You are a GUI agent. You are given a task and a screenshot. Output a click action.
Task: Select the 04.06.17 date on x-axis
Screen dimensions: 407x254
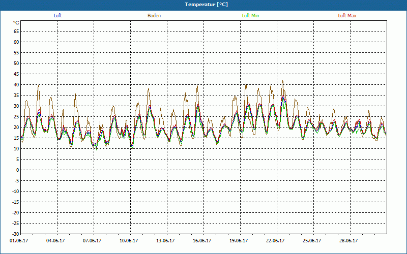click(57, 241)
